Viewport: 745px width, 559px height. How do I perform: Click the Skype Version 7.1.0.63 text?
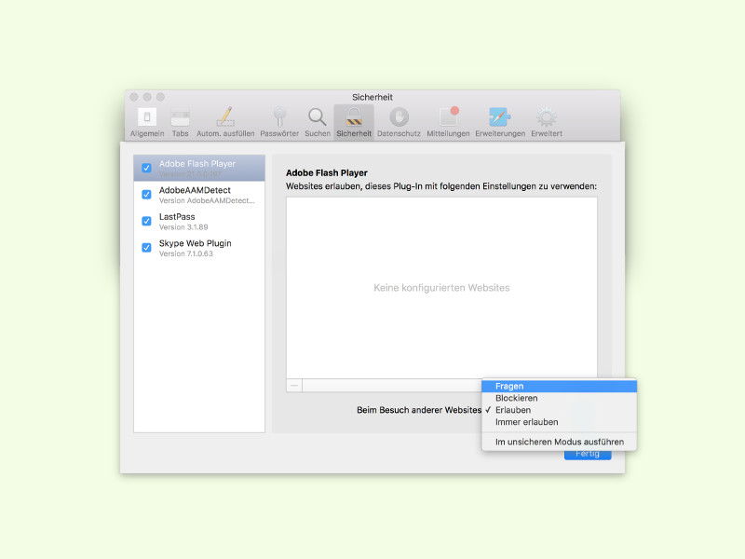[185, 253]
